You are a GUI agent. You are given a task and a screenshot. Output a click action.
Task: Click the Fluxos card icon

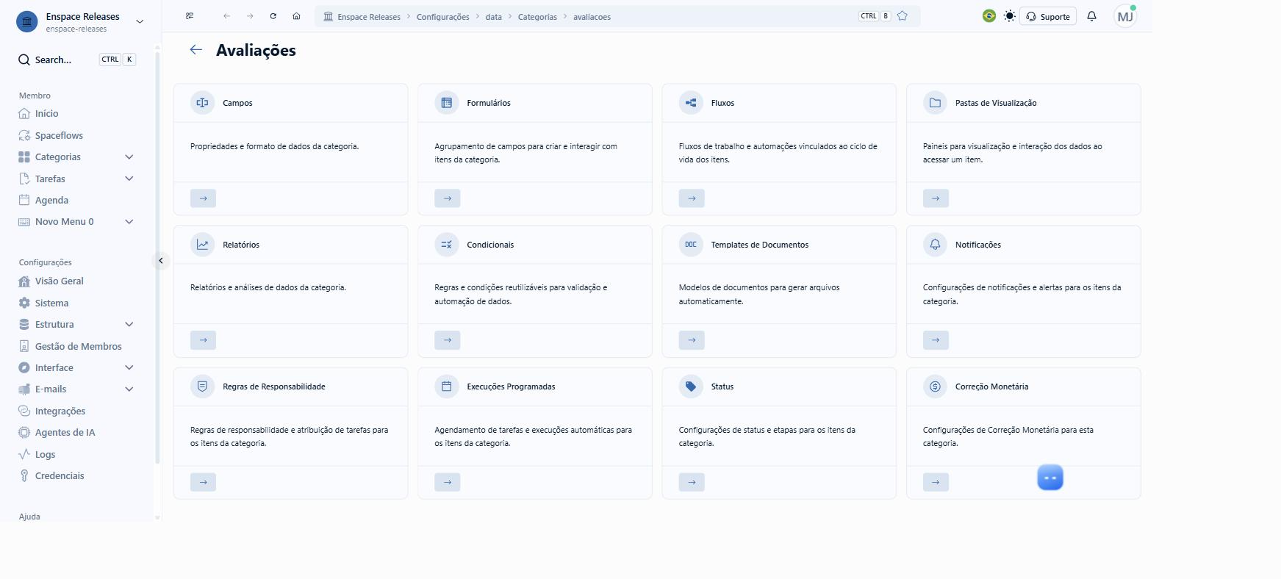(x=691, y=103)
